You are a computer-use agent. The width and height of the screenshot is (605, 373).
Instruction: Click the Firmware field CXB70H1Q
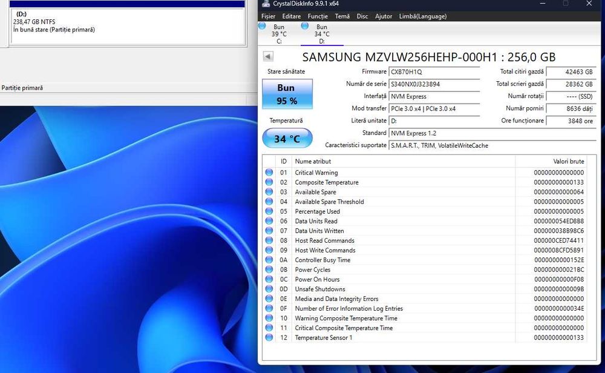(x=434, y=72)
